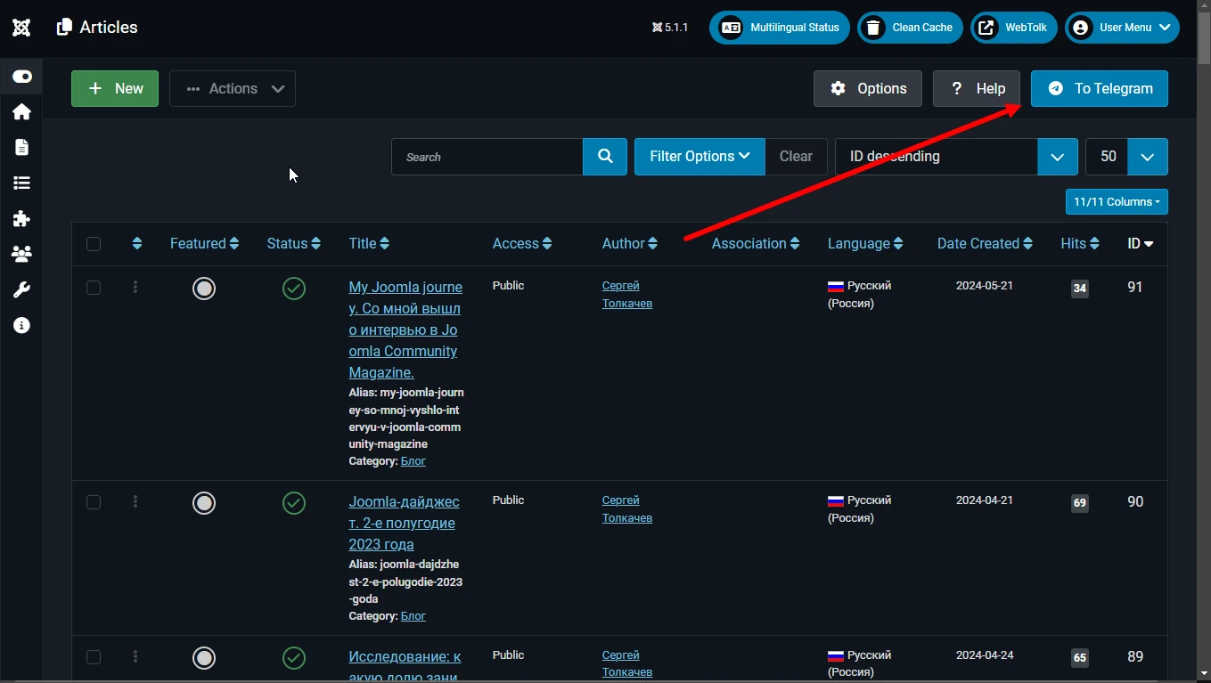This screenshot has width=1211, height=683.
Task: Sort by ordering column arrows icon
Action: [136, 243]
